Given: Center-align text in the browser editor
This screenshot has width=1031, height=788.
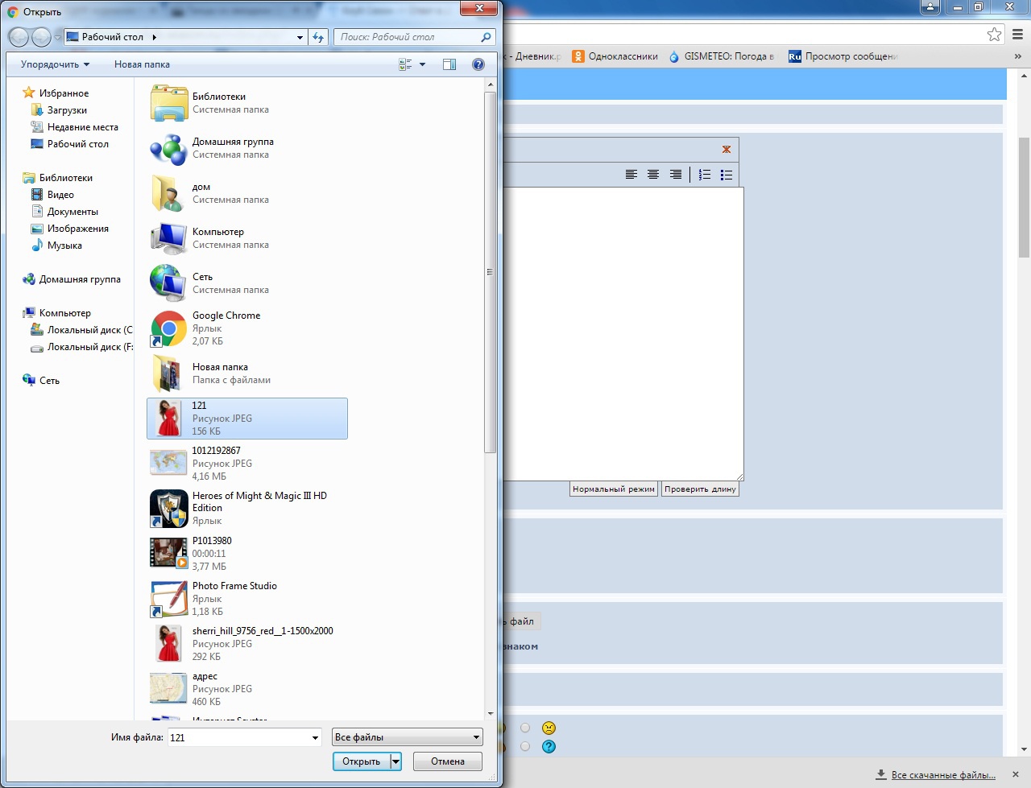Looking at the screenshot, I should (x=653, y=175).
